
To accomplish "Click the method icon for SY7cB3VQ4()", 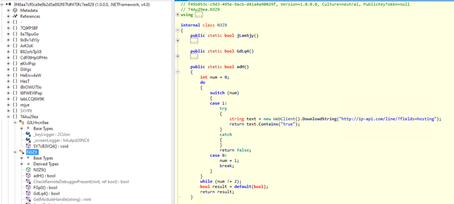I will pos(28,147).
